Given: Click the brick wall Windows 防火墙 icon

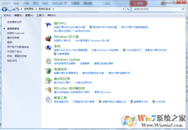Looking at the screenshot, I should (x=49, y=38).
